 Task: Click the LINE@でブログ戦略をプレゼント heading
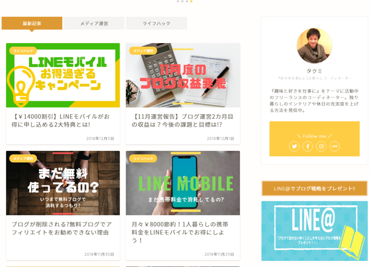tap(314, 188)
